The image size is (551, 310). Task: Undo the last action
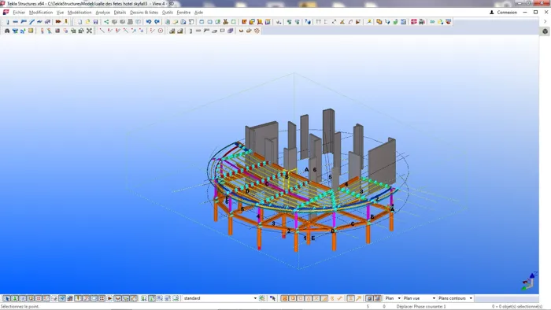149,22
